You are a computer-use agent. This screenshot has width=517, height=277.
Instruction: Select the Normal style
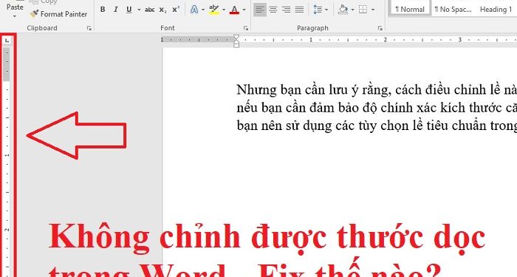coord(410,9)
